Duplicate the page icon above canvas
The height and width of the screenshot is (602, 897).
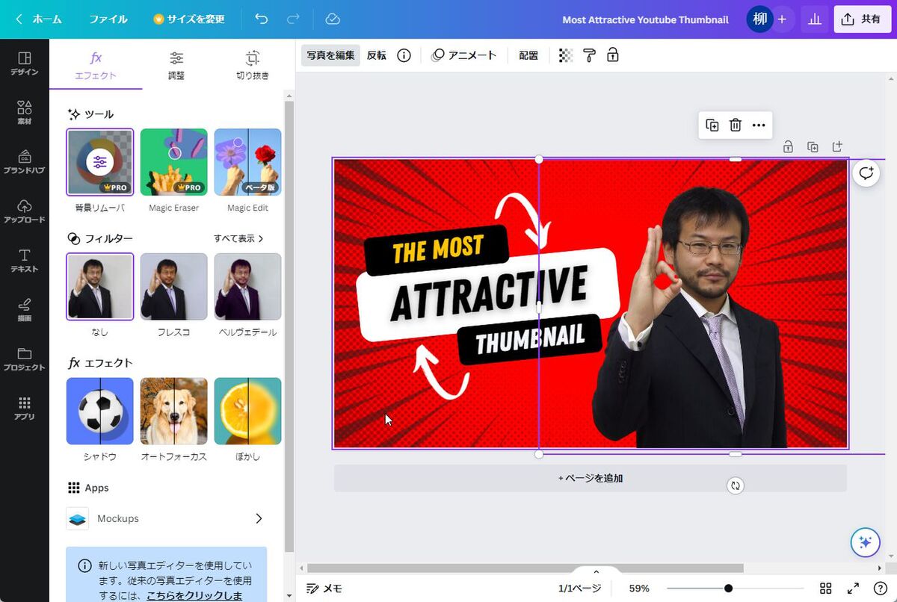[813, 147]
